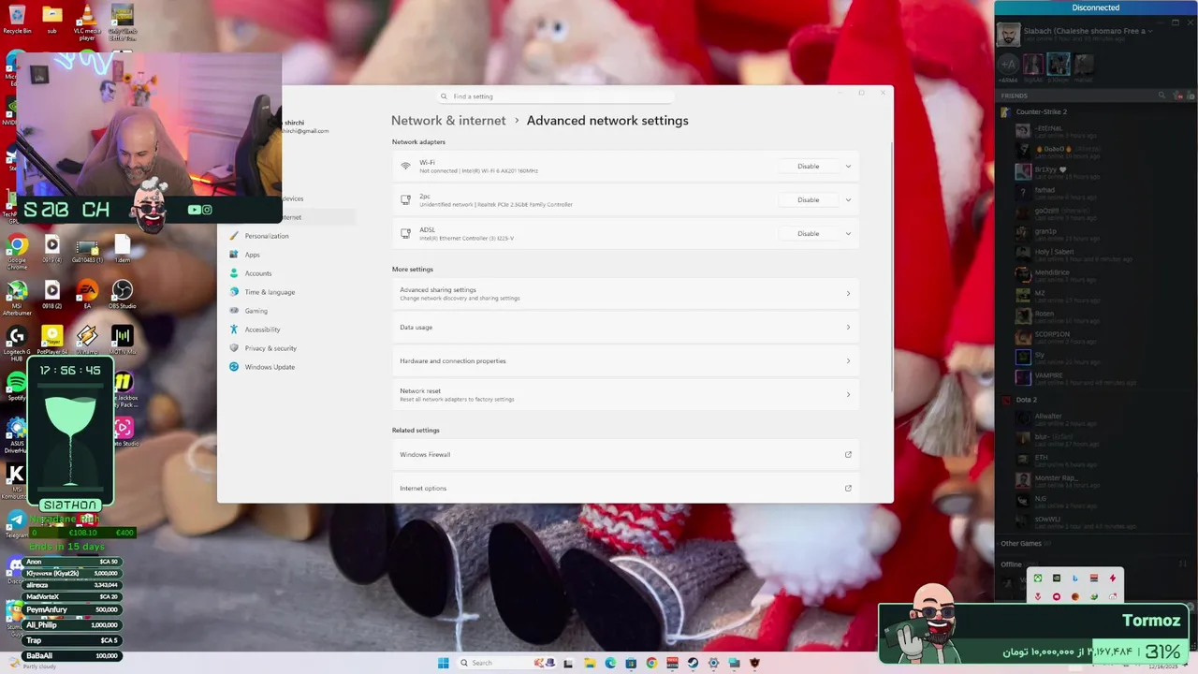The image size is (1198, 674).
Task: Open File Explorer from the taskbar
Action: [590, 663]
